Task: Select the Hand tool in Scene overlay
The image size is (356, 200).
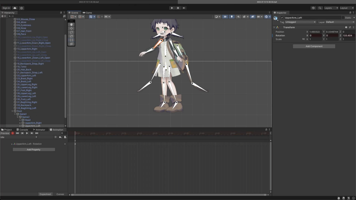Action: tap(71, 25)
